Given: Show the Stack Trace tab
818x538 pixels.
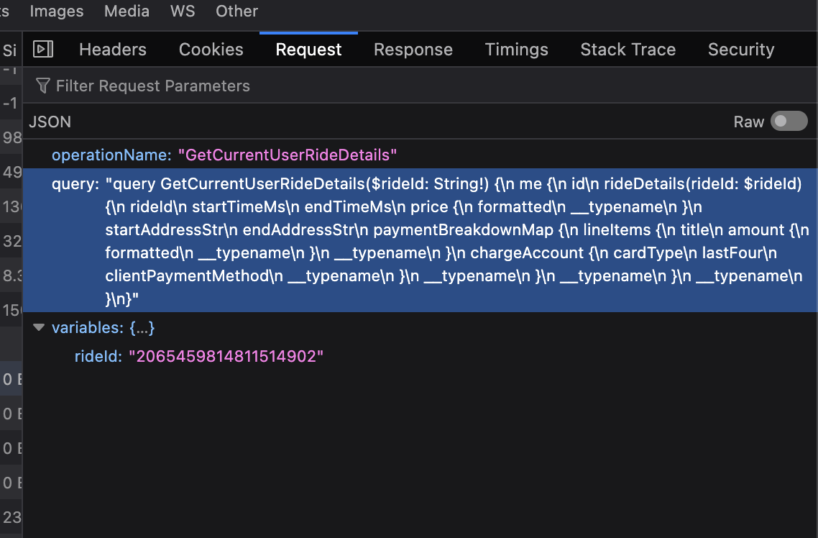Looking at the screenshot, I should [x=628, y=50].
